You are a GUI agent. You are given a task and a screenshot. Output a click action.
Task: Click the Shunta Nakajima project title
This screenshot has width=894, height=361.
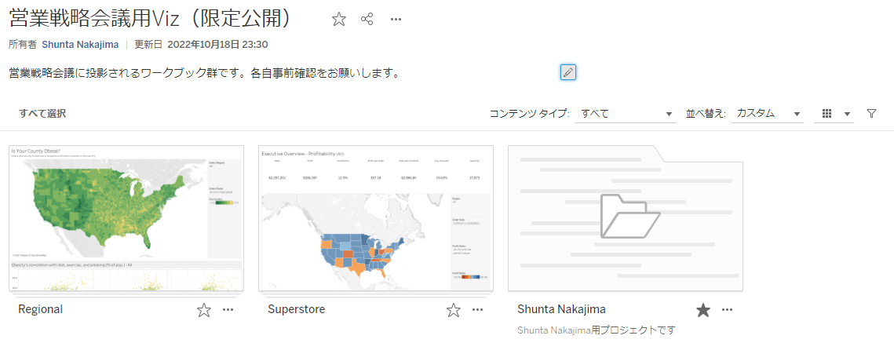tap(562, 309)
